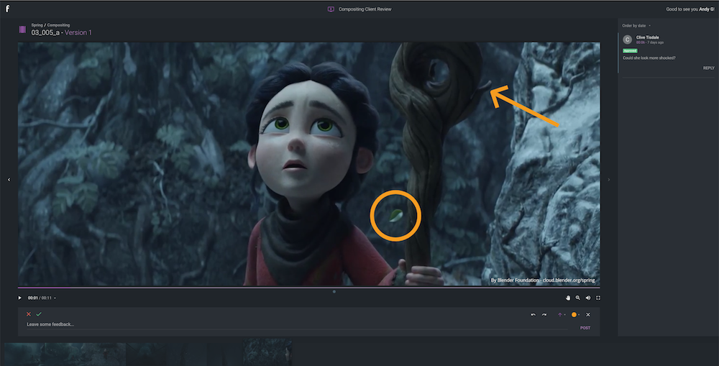
Task: Click the purple film strip icon beside 03_005_a
Action: coord(22,29)
